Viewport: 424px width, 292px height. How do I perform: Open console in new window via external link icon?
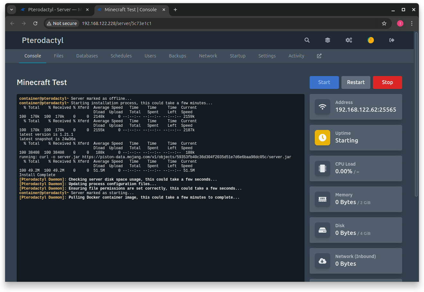click(319, 56)
